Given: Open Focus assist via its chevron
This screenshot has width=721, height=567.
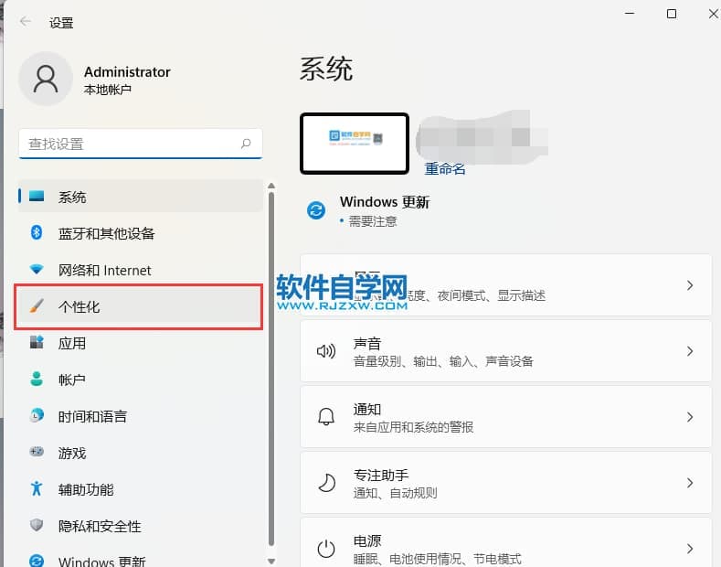Looking at the screenshot, I should point(690,483).
